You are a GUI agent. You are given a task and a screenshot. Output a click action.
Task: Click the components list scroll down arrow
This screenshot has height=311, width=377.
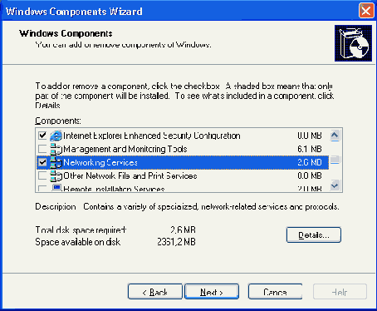click(x=335, y=185)
